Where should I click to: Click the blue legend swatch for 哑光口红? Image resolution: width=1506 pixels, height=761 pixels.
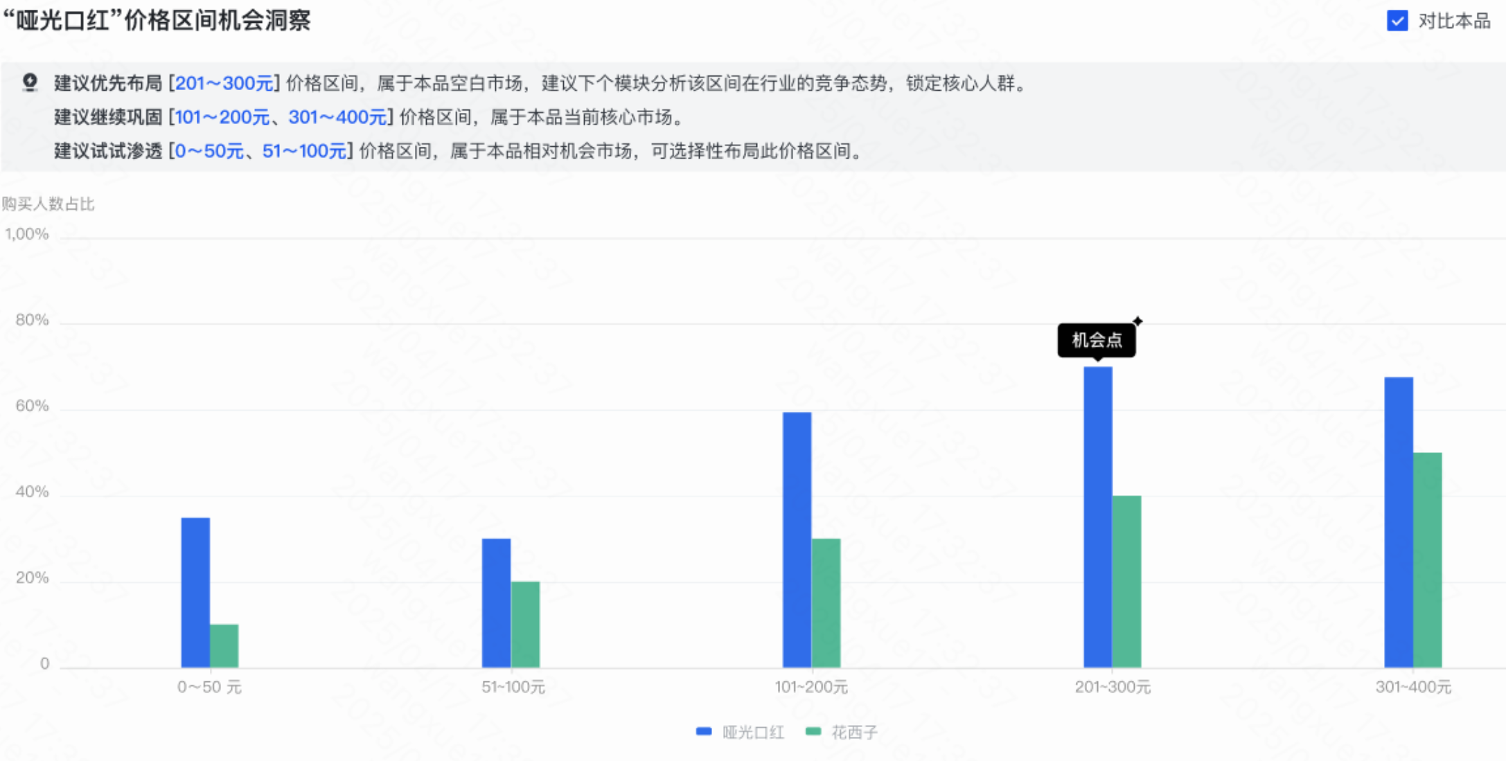pos(704,731)
